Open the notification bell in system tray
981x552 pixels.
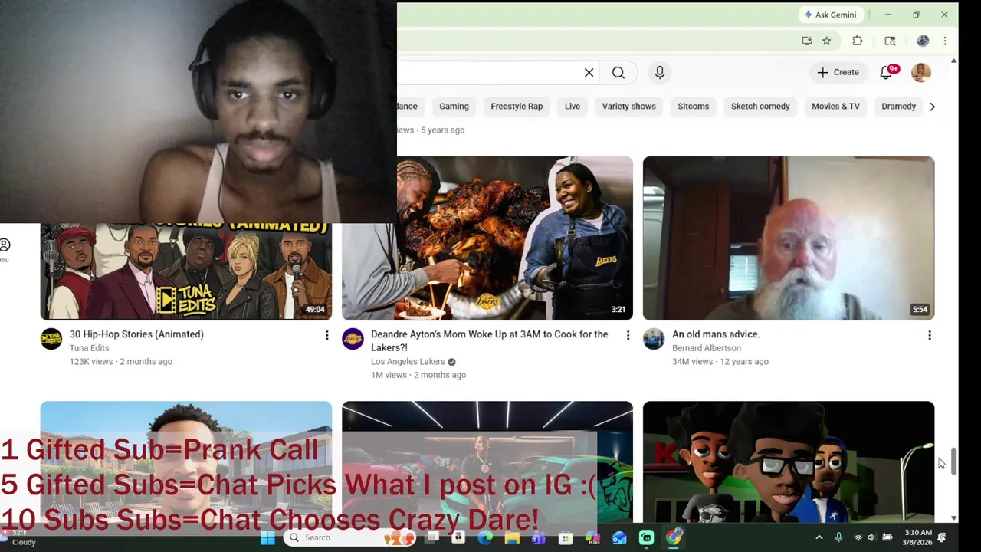pyautogui.click(x=942, y=537)
